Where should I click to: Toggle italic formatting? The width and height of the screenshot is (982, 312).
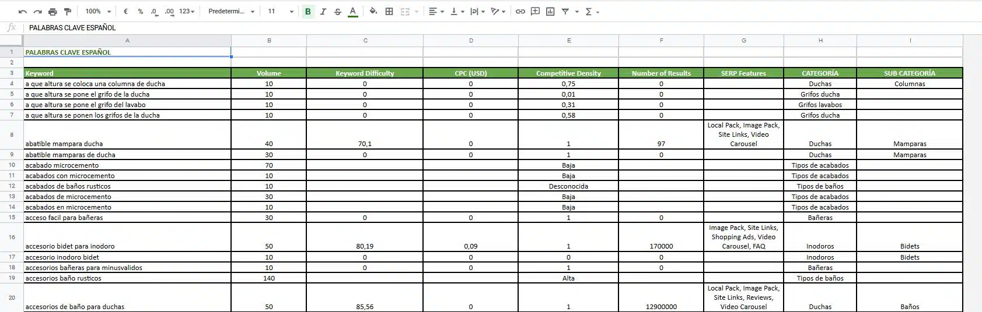click(323, 12)
